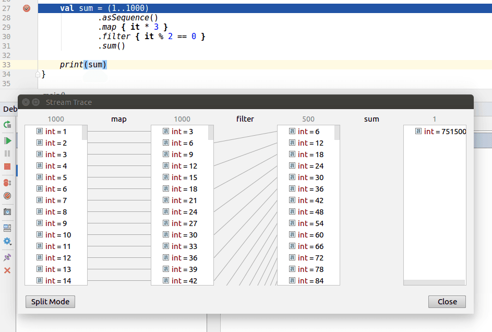Collapse the code block at line 34
The image size is (492, 332).
(x=38, y=75)
